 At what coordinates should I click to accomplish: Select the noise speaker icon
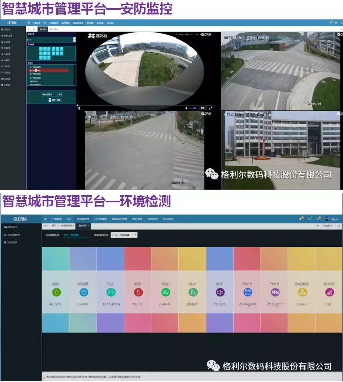(220, 292)
